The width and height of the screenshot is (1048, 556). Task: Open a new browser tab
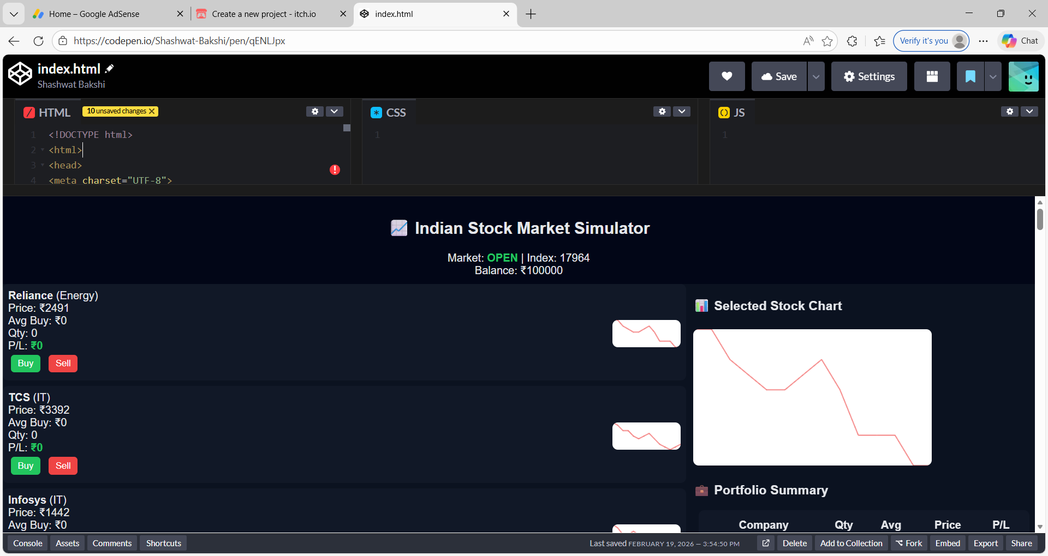click(531, 14)
